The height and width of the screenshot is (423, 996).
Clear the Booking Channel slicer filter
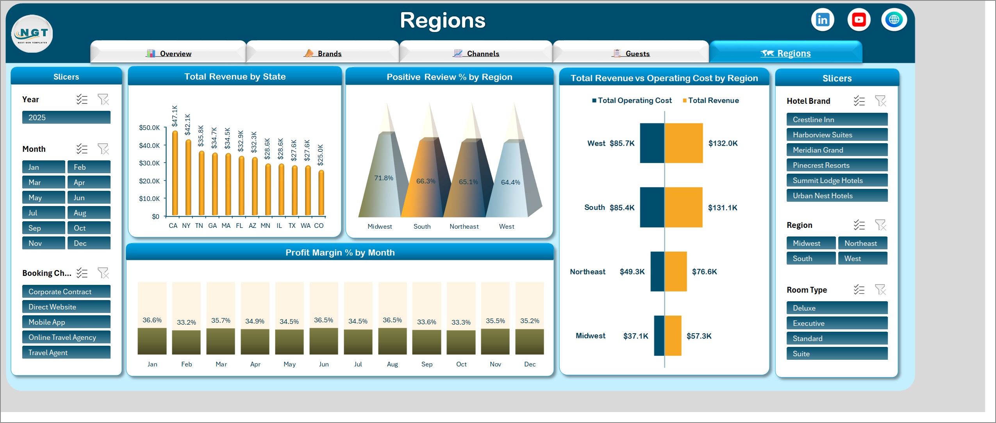tap(103, 273)
